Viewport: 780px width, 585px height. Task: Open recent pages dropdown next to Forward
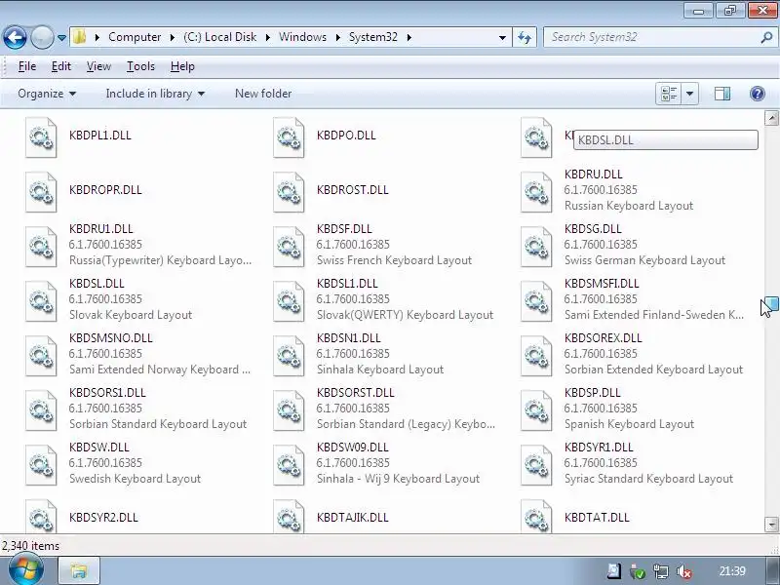coord(61,38)
